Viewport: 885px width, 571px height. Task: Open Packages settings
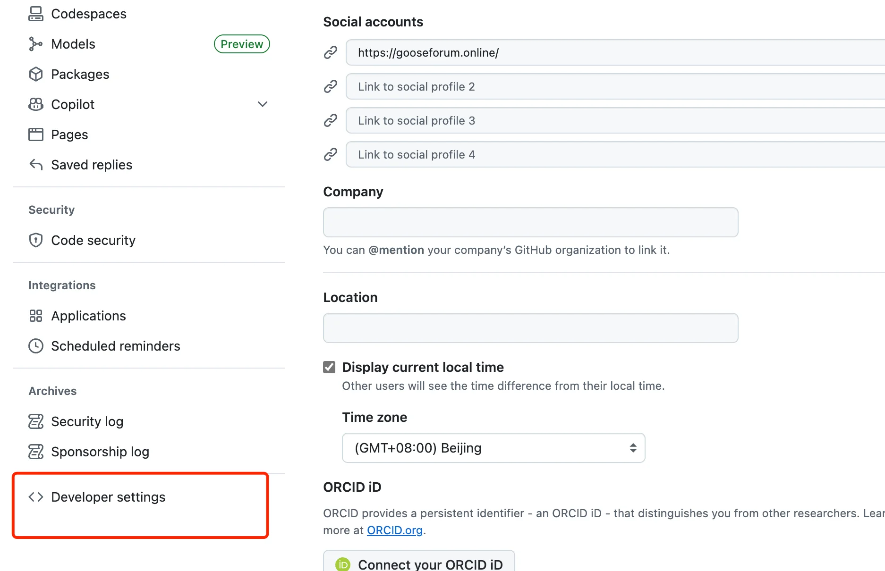coord(80,74)
